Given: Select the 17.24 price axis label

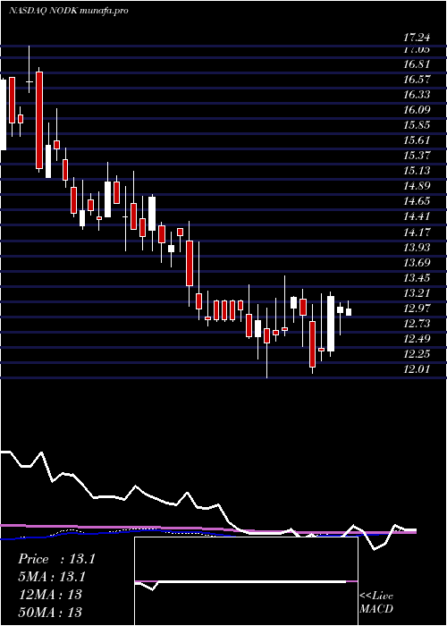Looking at the screenshot, I should [417, 38].
